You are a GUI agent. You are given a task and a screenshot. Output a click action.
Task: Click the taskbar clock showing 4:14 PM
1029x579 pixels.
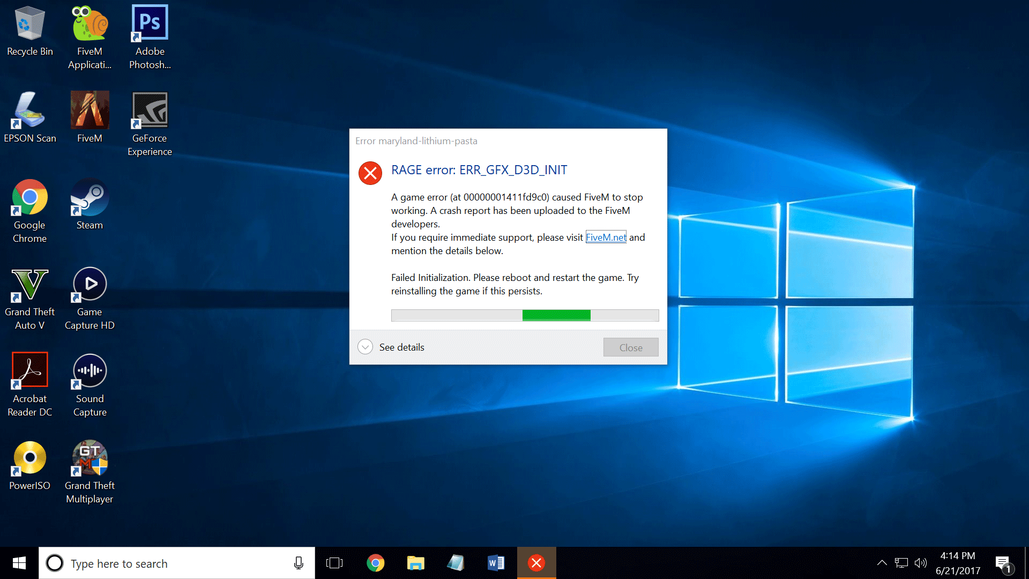[x=958, y=563]
